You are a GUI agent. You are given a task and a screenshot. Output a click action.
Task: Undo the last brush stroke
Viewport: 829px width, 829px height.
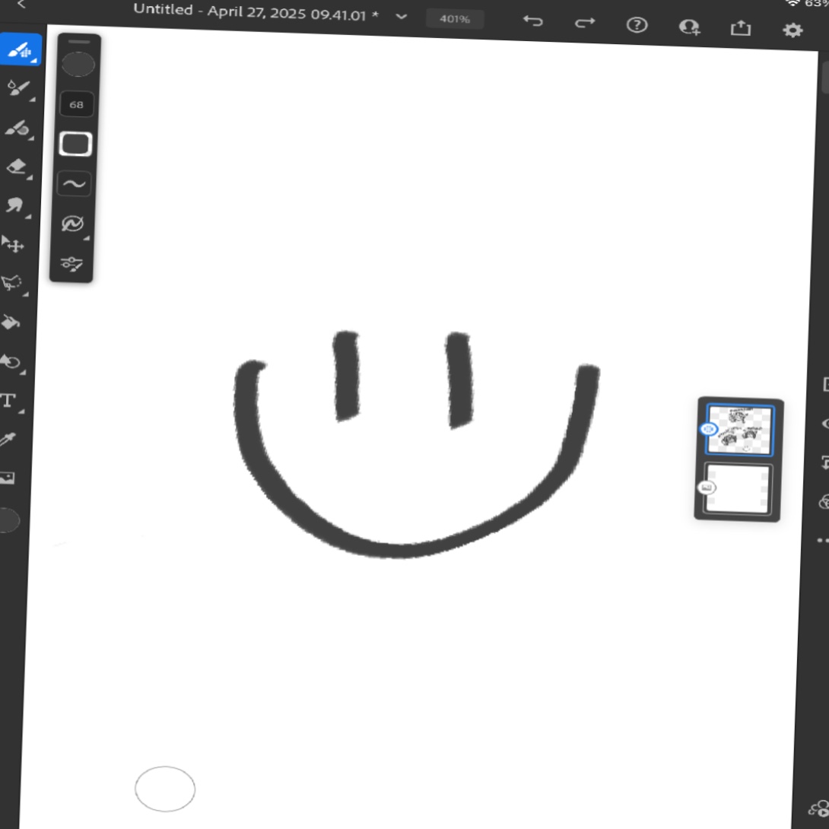[532, 23]
